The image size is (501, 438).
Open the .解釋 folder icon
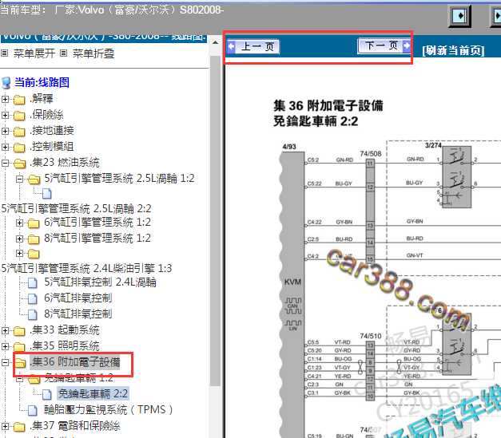pyautogui.click(x=19, y=100)
